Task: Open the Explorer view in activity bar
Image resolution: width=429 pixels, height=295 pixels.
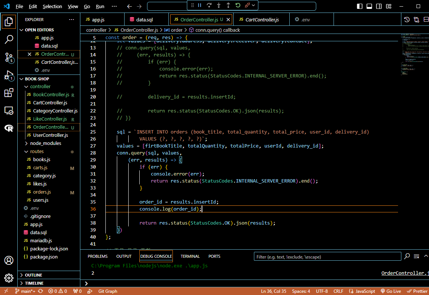Action: 9,22
